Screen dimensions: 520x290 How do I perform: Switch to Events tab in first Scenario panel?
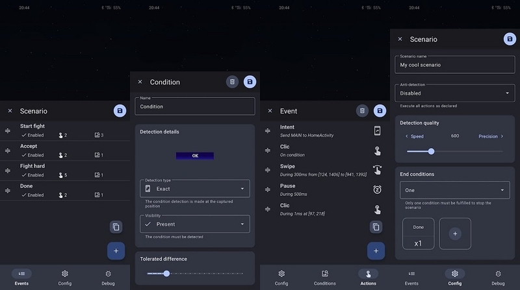pyautogui.click(x=21, y=278)
